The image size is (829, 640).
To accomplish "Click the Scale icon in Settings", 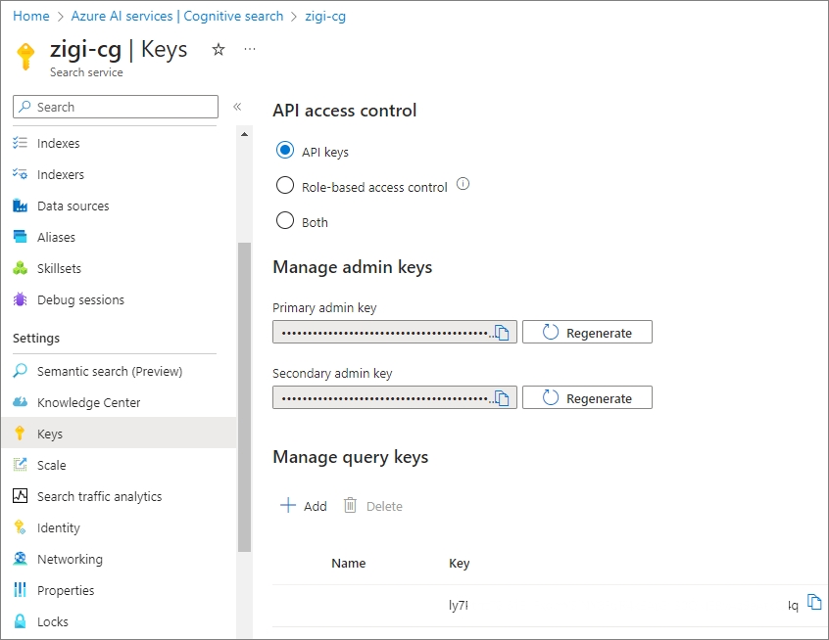I will pyautogui.click(x=21, y=465).
